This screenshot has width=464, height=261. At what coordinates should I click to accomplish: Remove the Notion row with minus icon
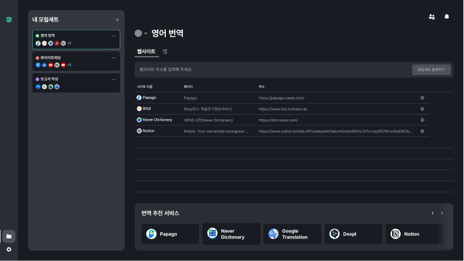[x=423, y=131]
